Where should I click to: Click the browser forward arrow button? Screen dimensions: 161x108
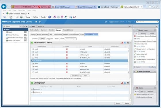(x=9, y=7)
